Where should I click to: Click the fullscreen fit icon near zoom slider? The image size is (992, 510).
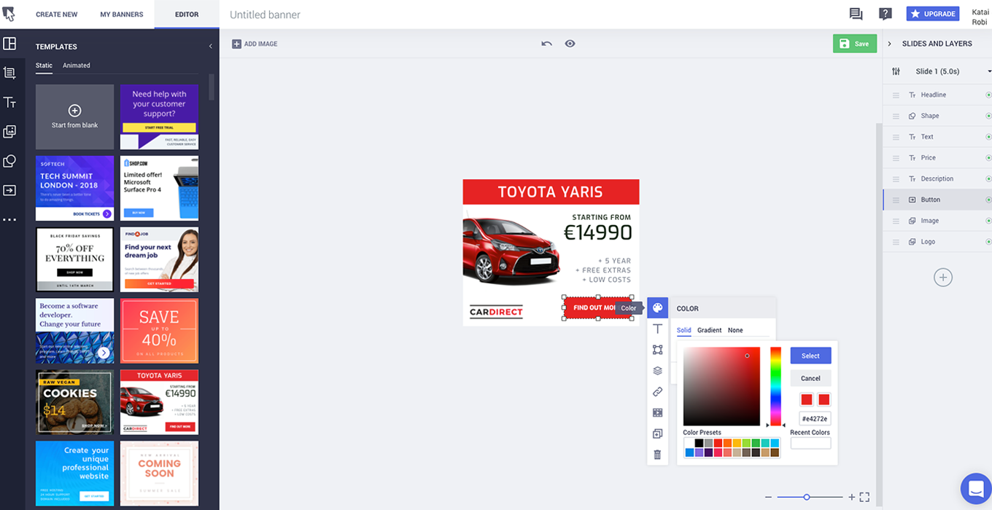pyautogui.click(x=864, y=497)
